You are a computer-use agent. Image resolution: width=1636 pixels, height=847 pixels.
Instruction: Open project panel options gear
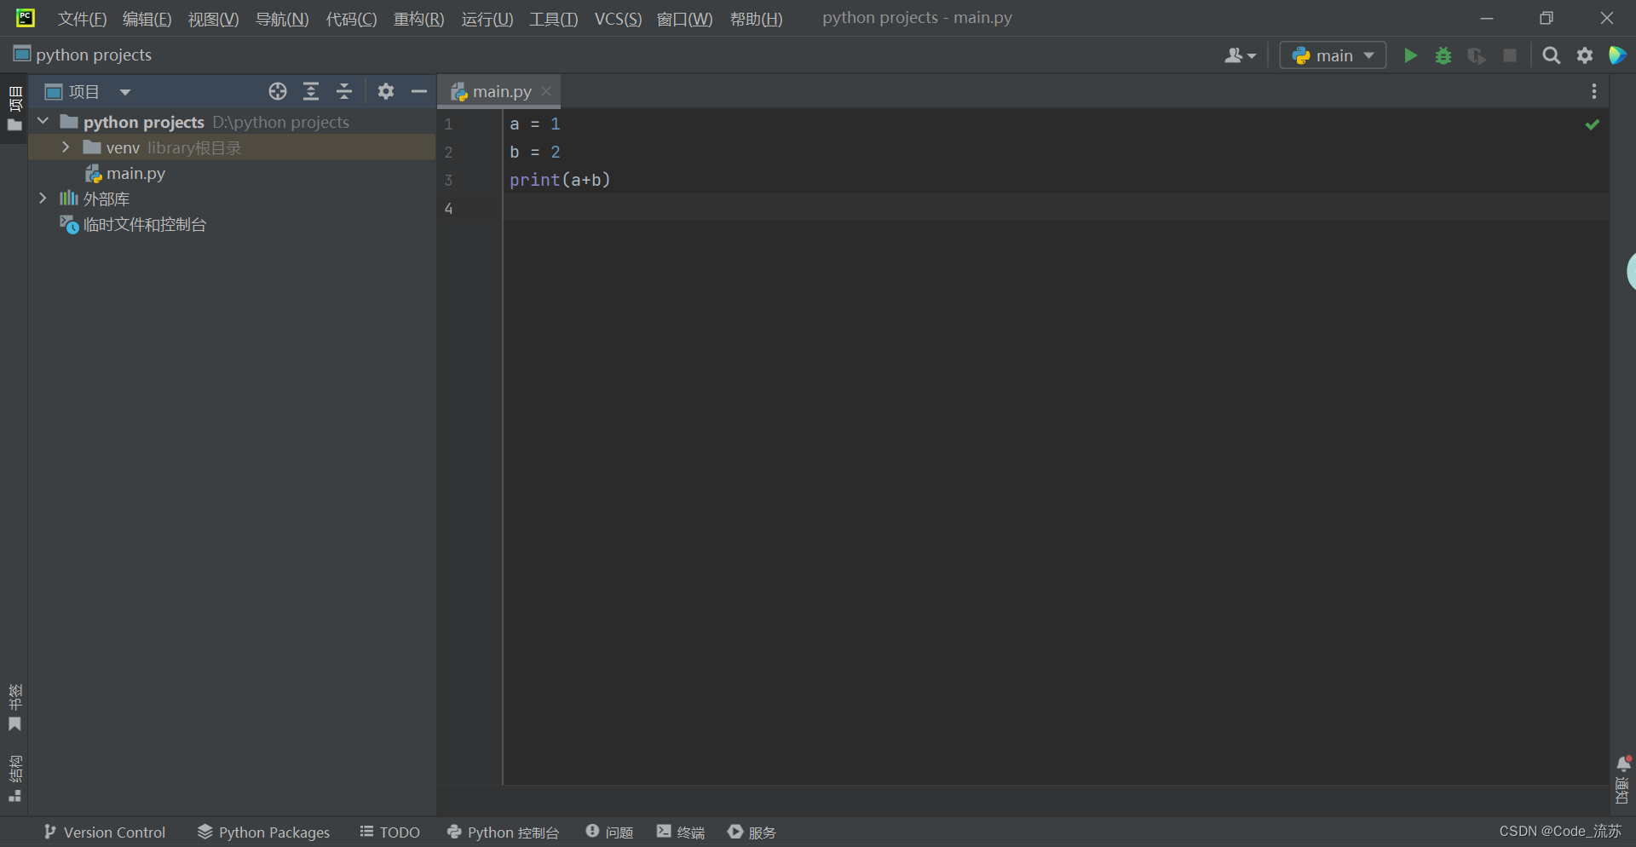[x=386, y=91]
